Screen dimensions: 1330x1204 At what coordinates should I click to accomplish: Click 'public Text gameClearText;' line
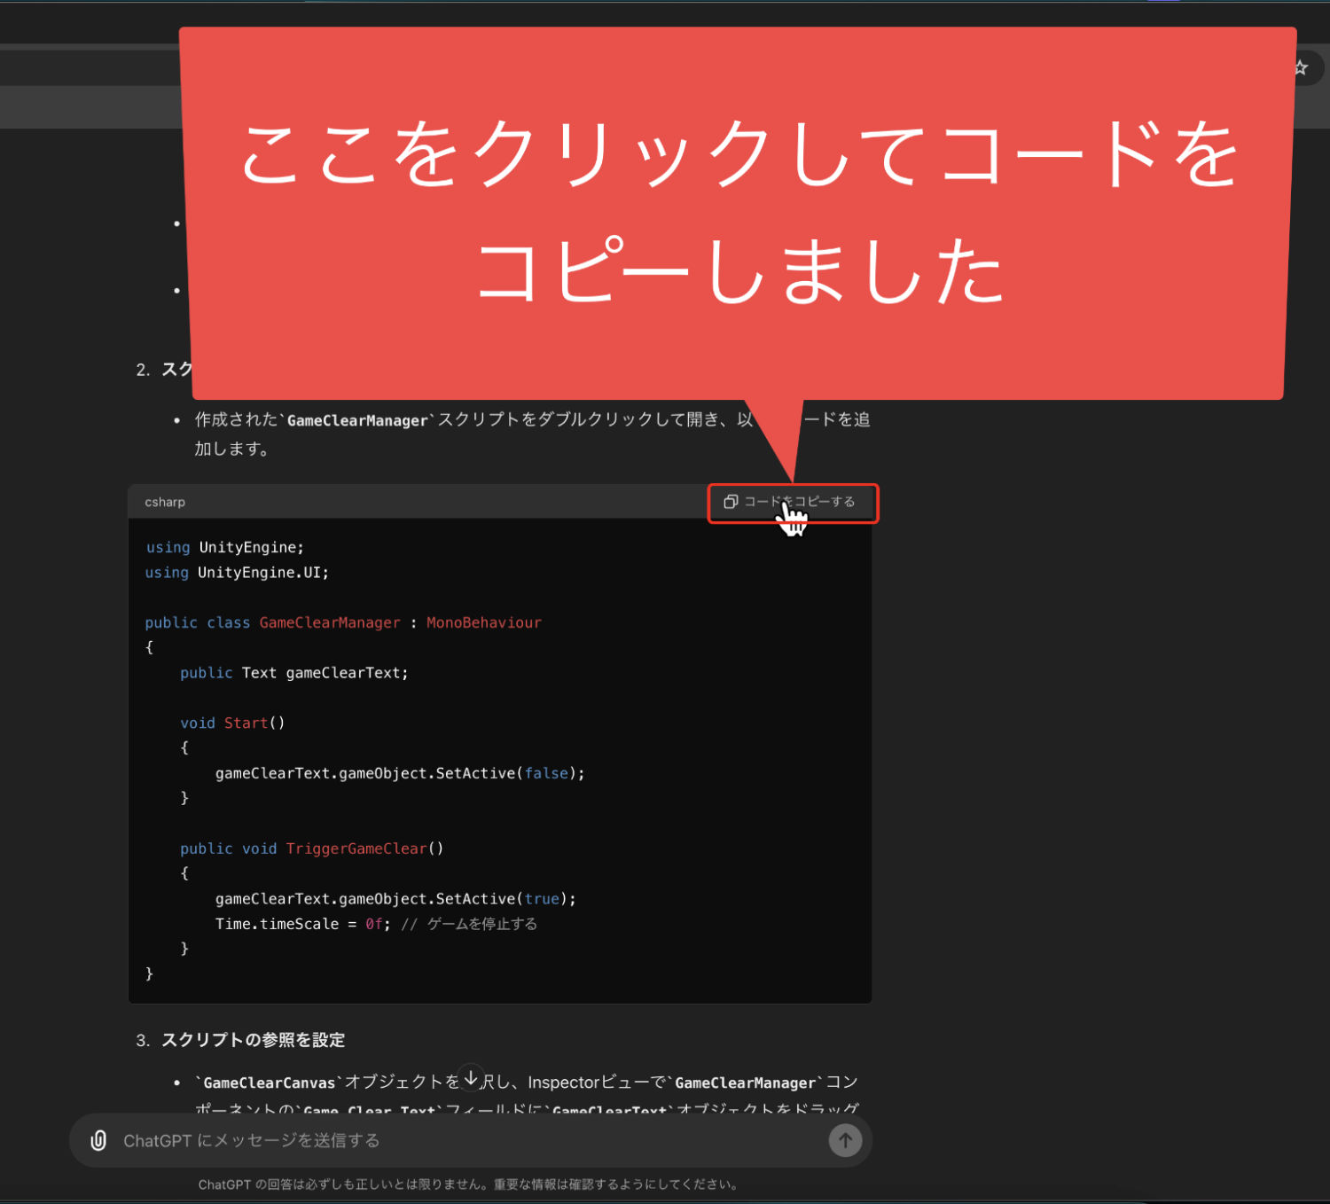[294, 673]
